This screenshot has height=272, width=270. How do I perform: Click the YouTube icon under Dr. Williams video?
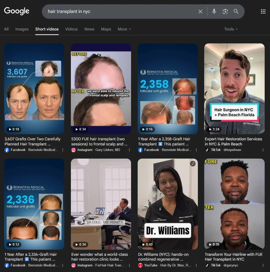pyautogui.click(x=140, y=265)
